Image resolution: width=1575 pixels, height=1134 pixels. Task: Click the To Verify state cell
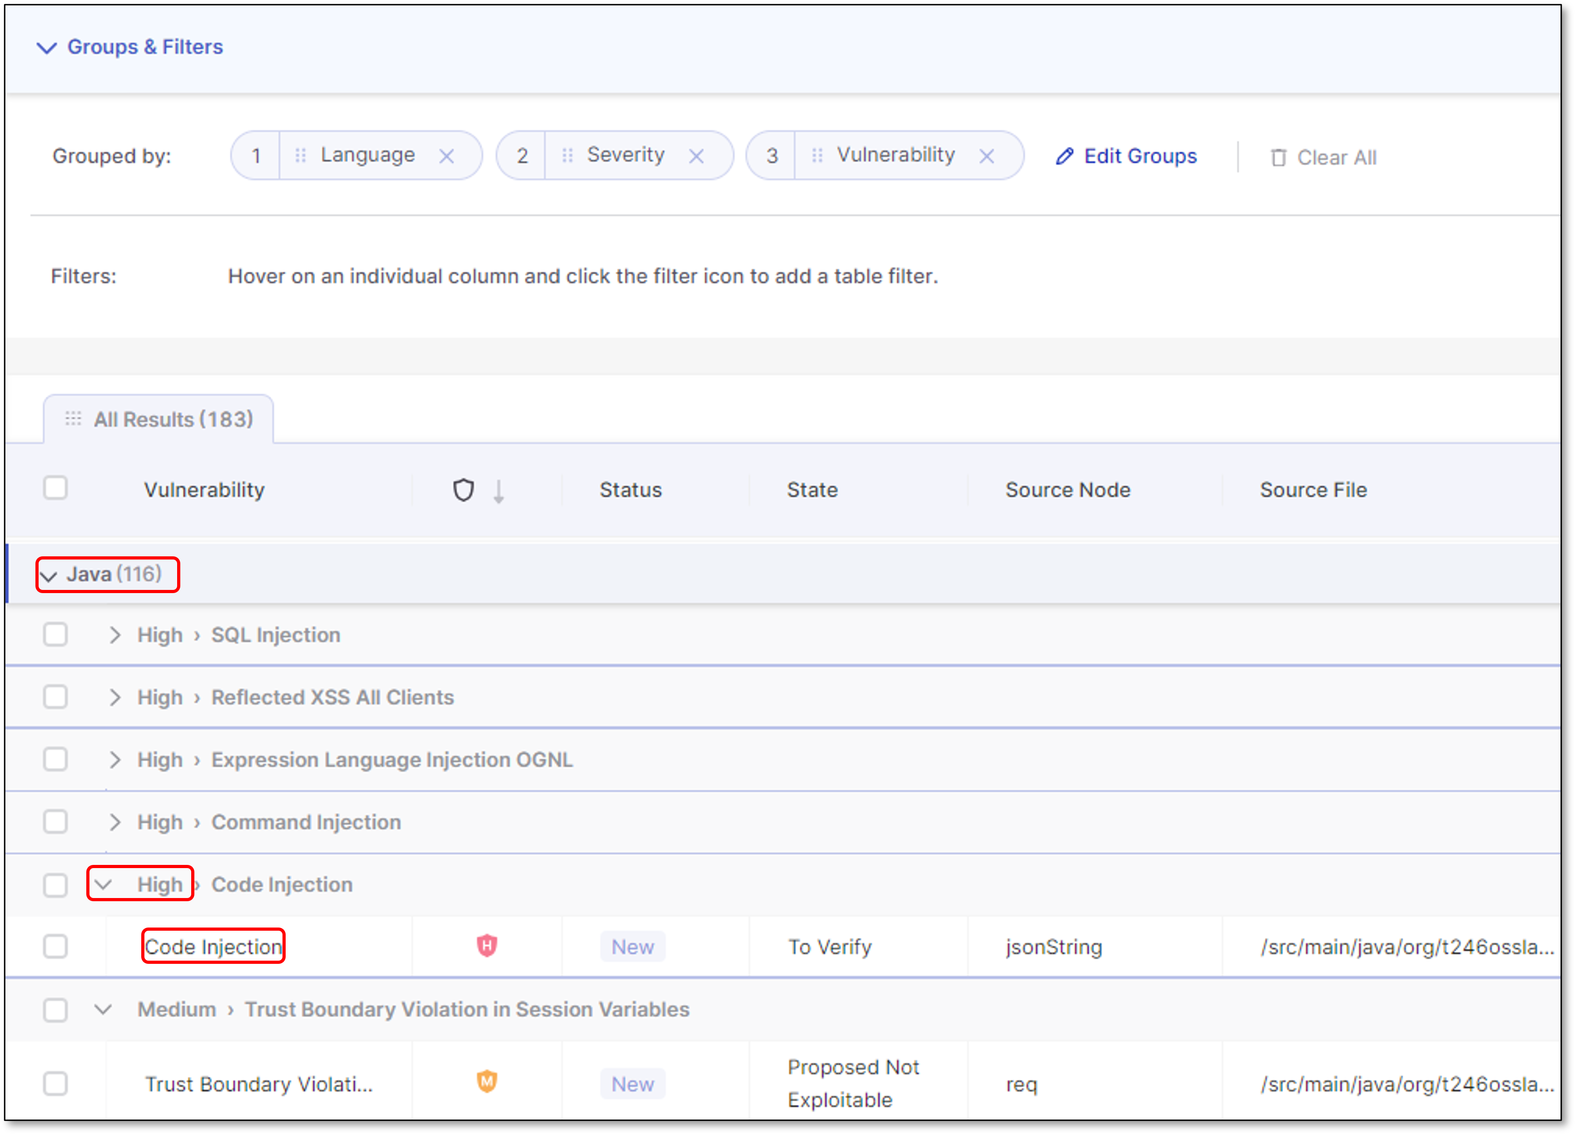tap(830, 947)
